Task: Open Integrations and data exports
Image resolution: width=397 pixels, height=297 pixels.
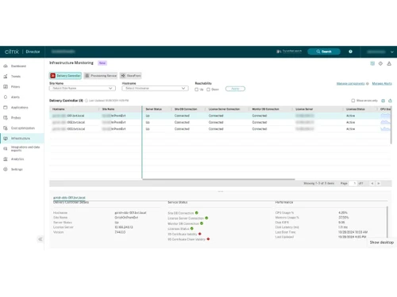Action: pos(25,149)
